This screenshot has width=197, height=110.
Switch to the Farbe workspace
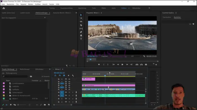click(94, 8)
